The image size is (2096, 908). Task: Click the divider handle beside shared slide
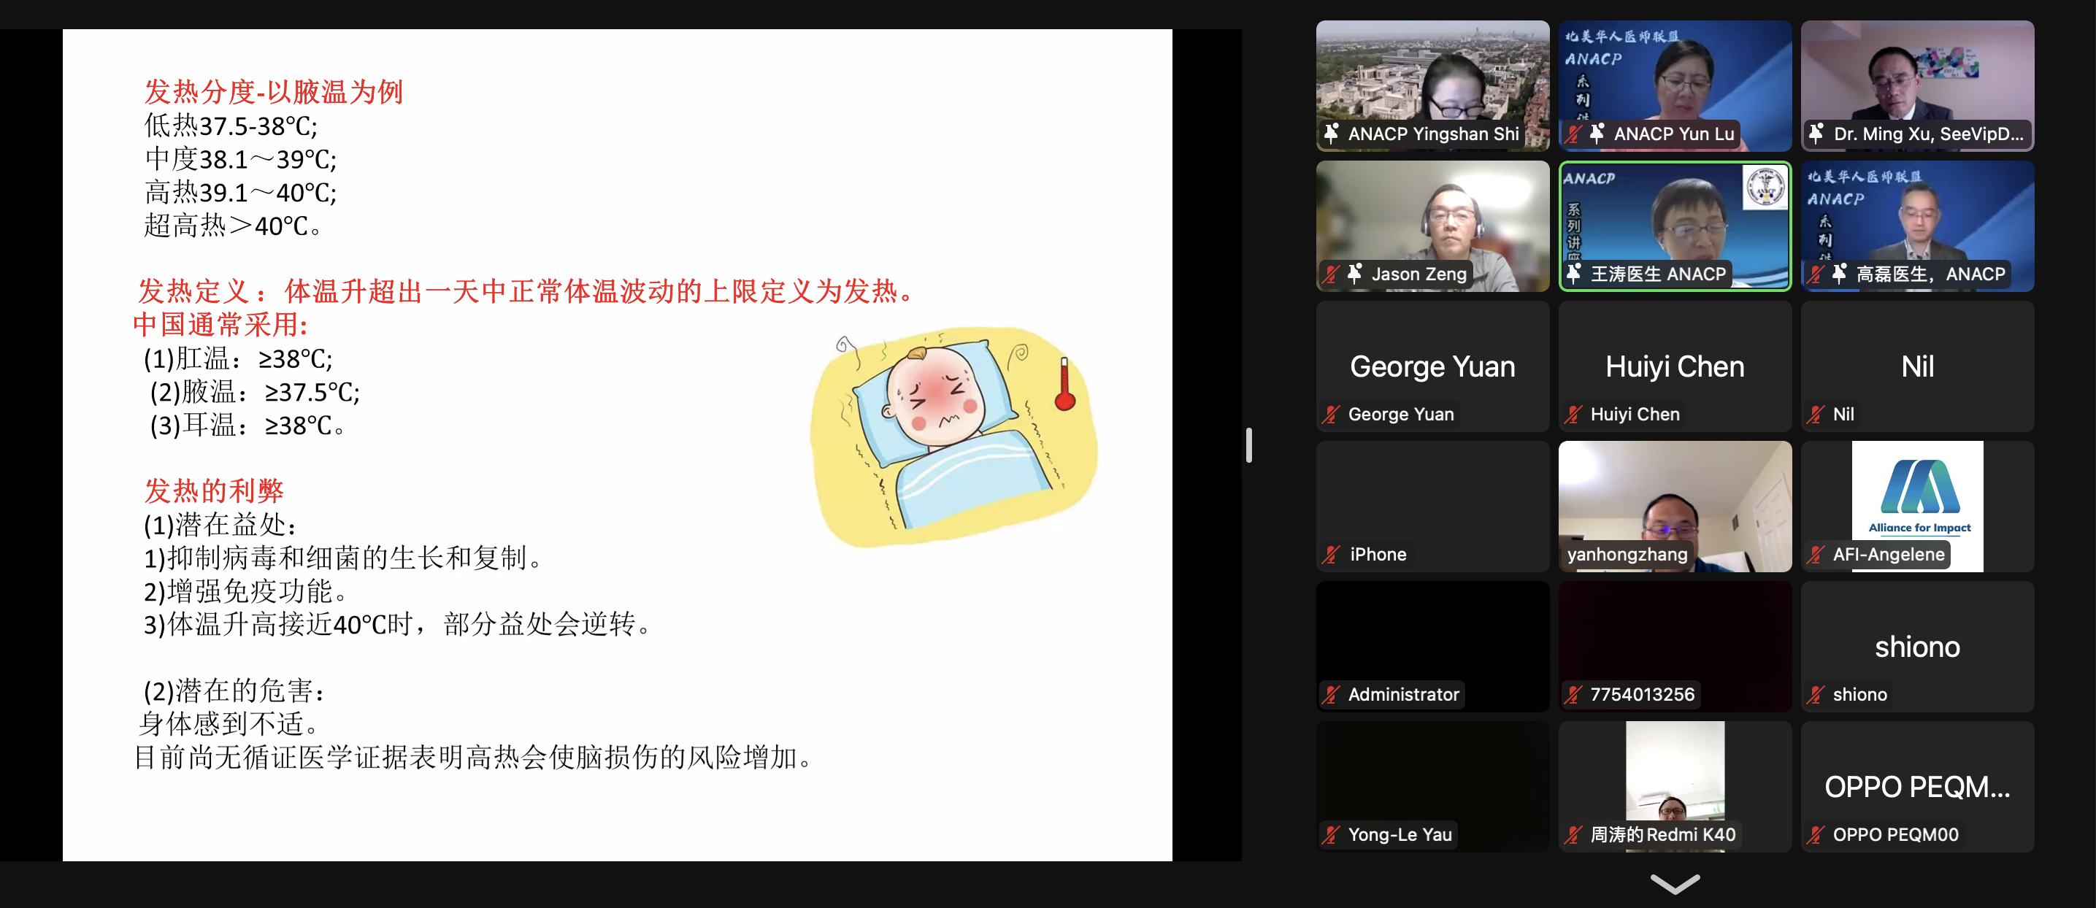pos(1248,445)
